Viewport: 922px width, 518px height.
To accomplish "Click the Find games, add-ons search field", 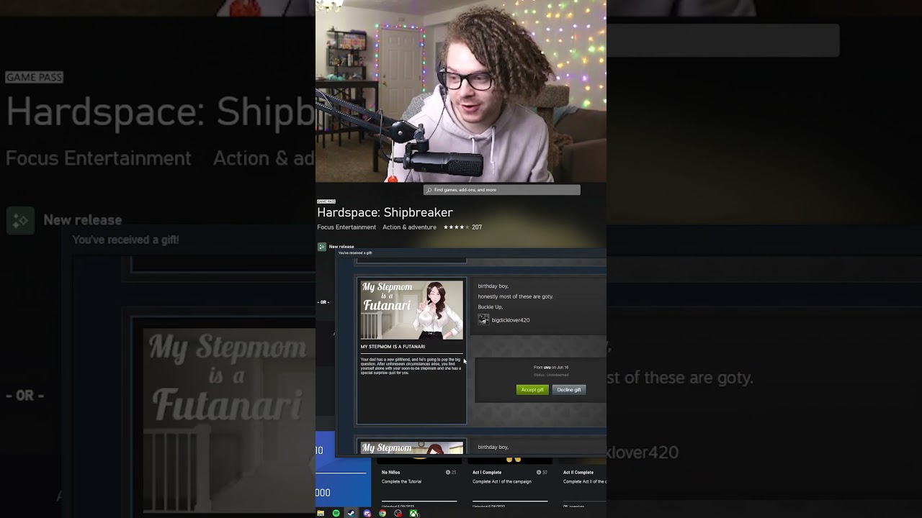I will click(502, 190).
